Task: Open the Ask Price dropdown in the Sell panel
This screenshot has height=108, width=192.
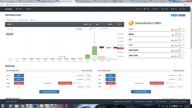Action: pos(110,79)
